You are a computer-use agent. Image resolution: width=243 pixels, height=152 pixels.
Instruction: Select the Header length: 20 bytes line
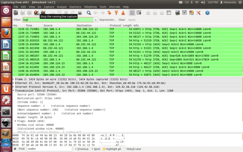click(x=35, y=117)
